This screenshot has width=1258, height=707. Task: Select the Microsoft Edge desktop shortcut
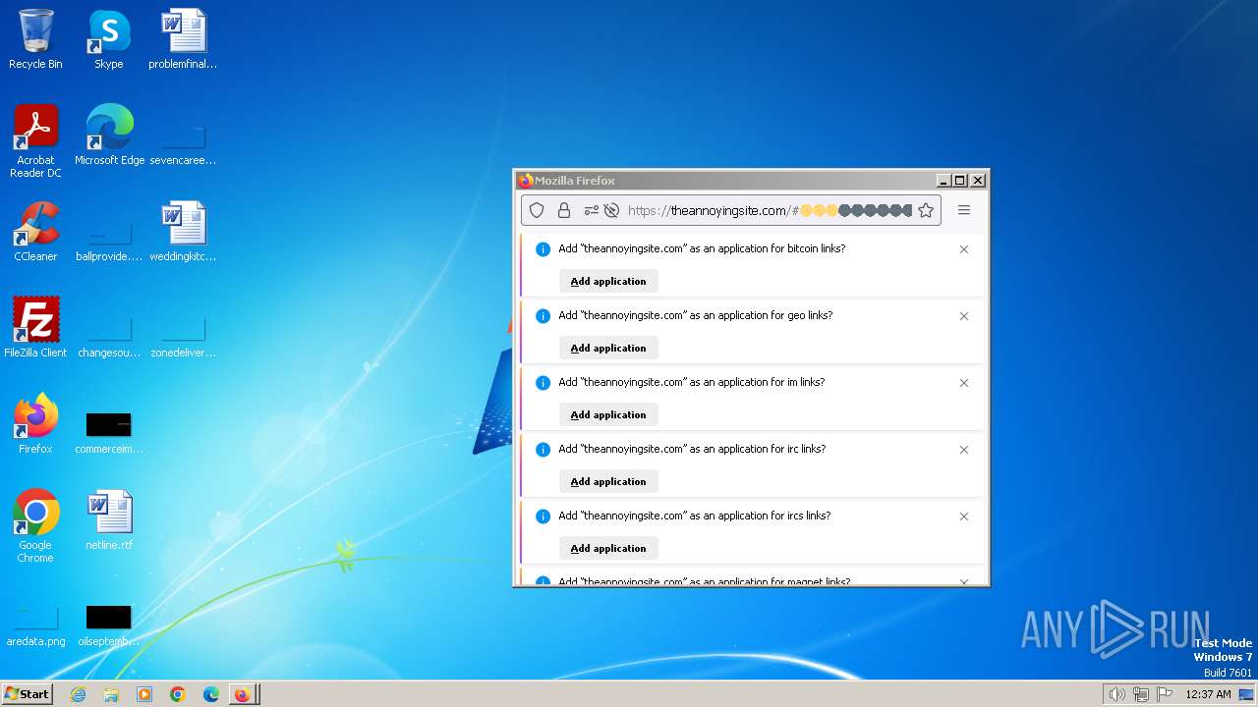click(109, 136)
